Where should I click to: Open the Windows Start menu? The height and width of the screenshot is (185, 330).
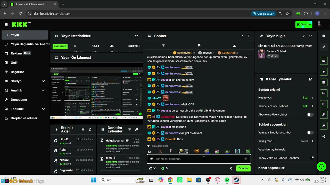point(93,180)
